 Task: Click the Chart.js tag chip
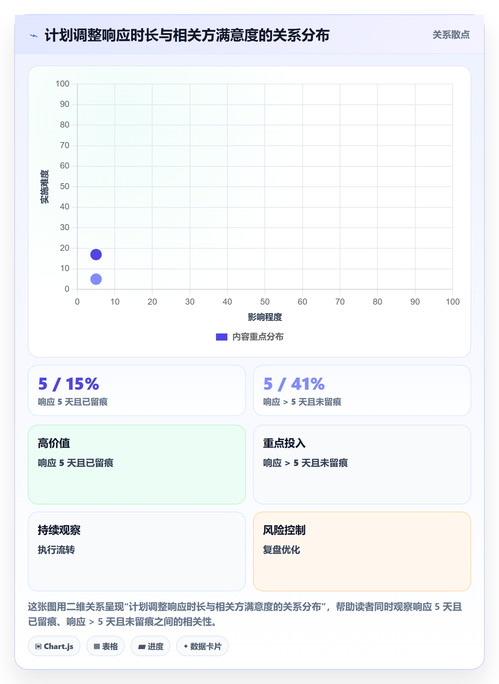click(x=54, y=646)
